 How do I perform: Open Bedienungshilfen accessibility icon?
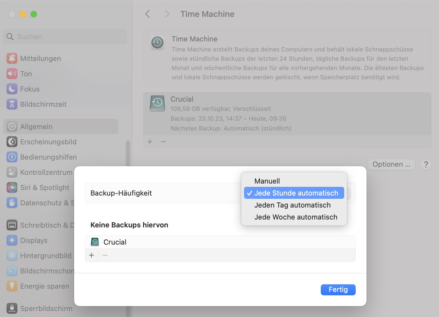pyautogui.click(x=12, y=157)
